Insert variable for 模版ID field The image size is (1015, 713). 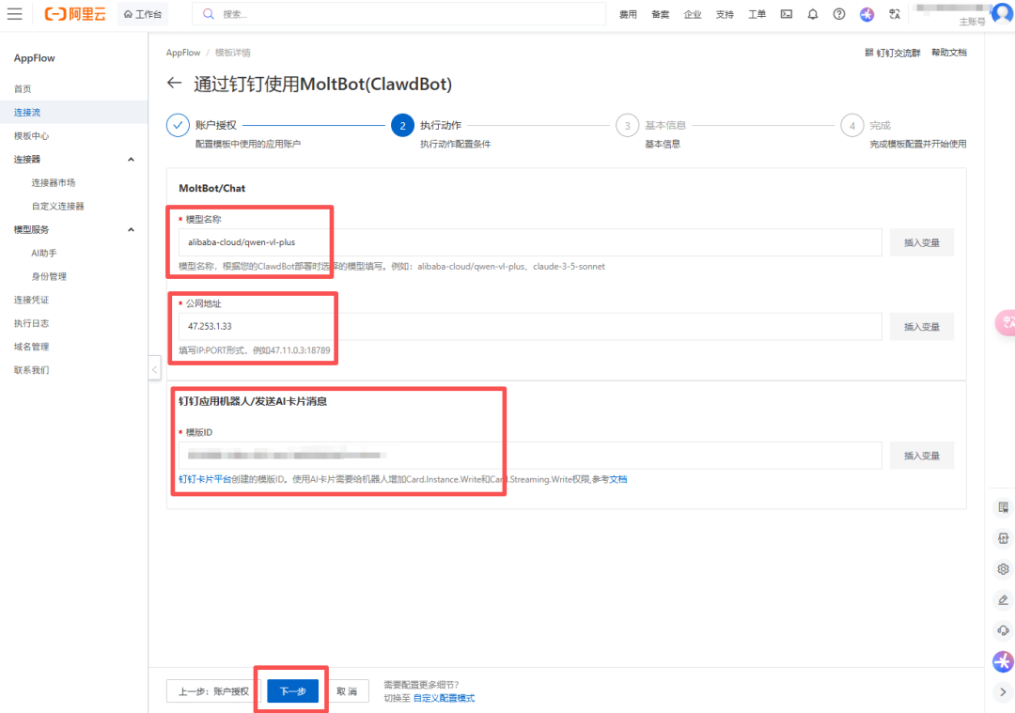coord(921,456)
